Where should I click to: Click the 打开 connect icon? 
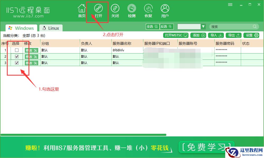(98, 11)
